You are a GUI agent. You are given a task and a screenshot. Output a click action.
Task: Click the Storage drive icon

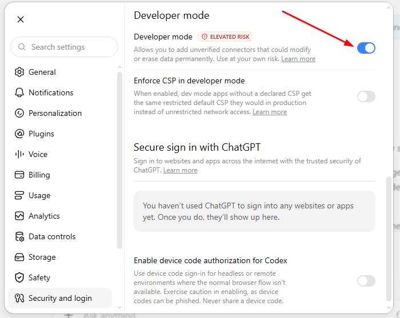(x=19, y=257)
